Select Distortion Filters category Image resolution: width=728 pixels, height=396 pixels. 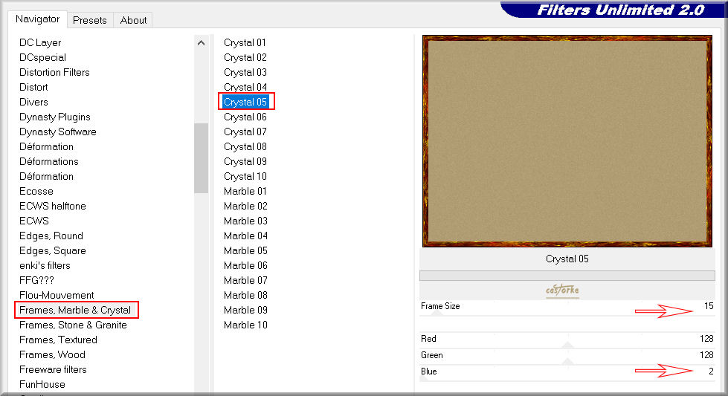tap(54, 72)
